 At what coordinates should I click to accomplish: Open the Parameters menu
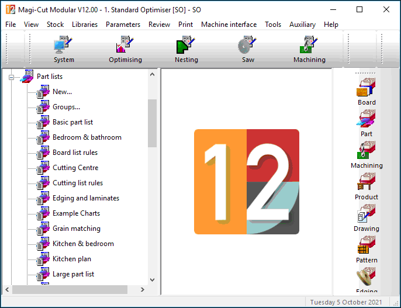123,25
